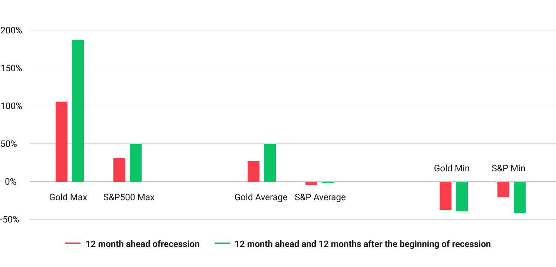Viewport: 556px width, 267px height.
Task: Click the red S&P500 Max bar
Action: pyautogui.click(x=119, y=169)
